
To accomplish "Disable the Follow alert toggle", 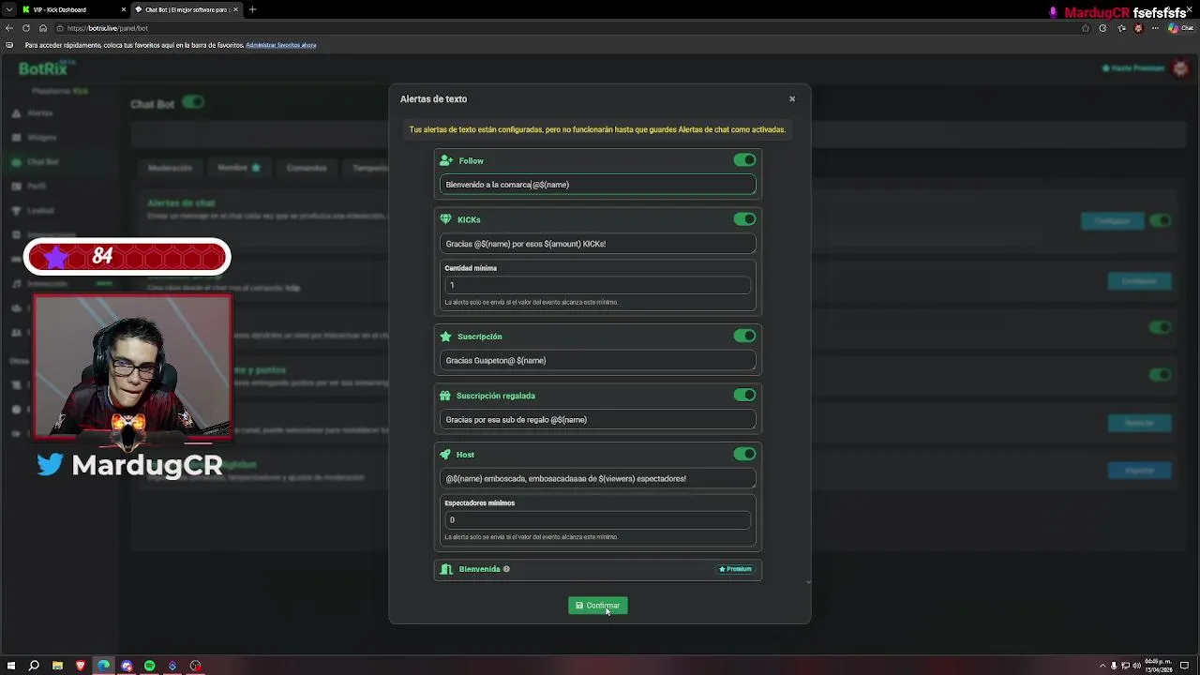I will click(744, 160).
